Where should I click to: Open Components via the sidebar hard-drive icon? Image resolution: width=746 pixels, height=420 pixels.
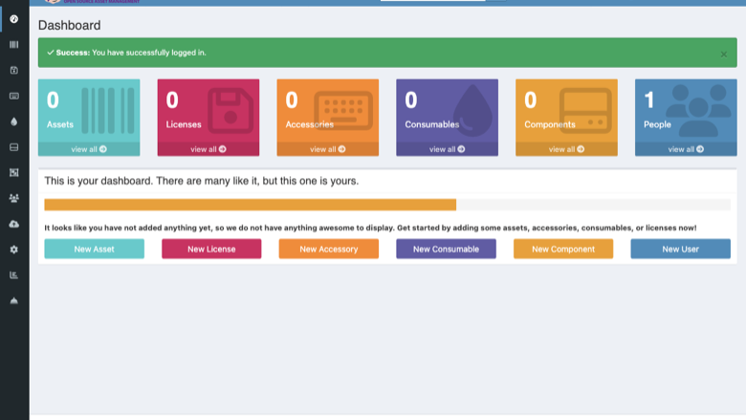(x=13, y=147)
